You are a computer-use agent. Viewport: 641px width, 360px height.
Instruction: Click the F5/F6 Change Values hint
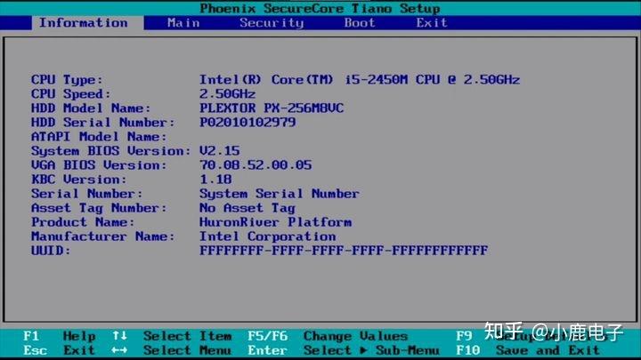(x=328, y=336)
